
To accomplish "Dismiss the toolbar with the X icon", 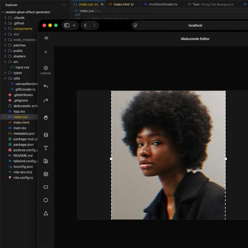I will 46,52.
